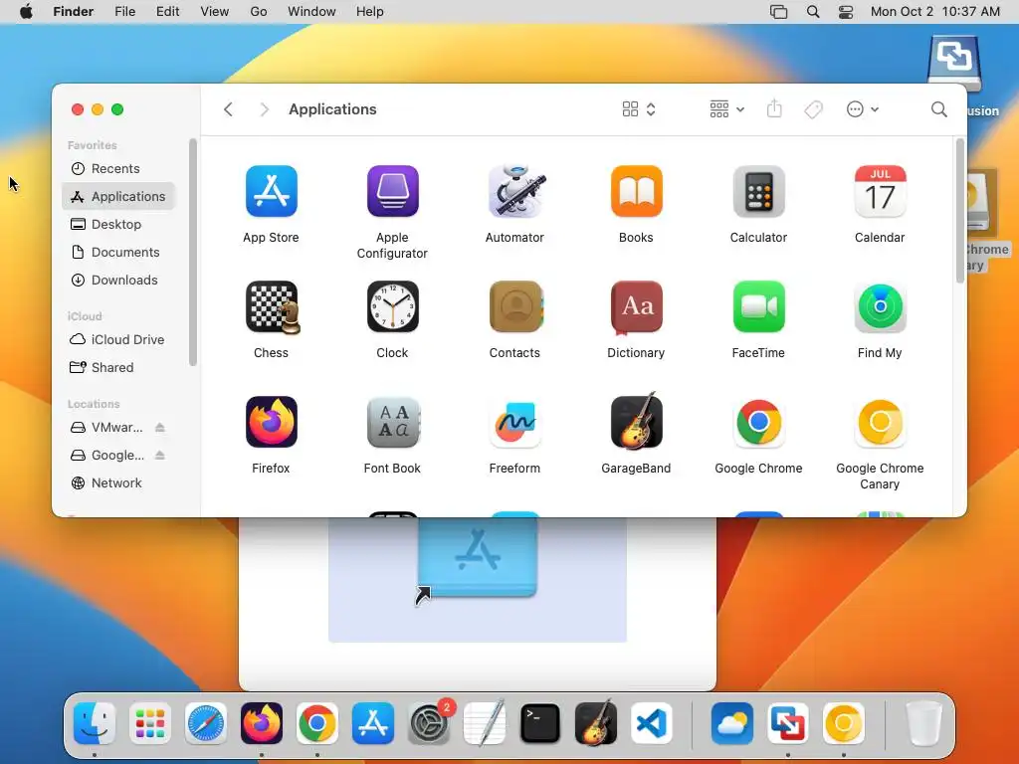Select Desktop in the sidebar

click(119, 224)
